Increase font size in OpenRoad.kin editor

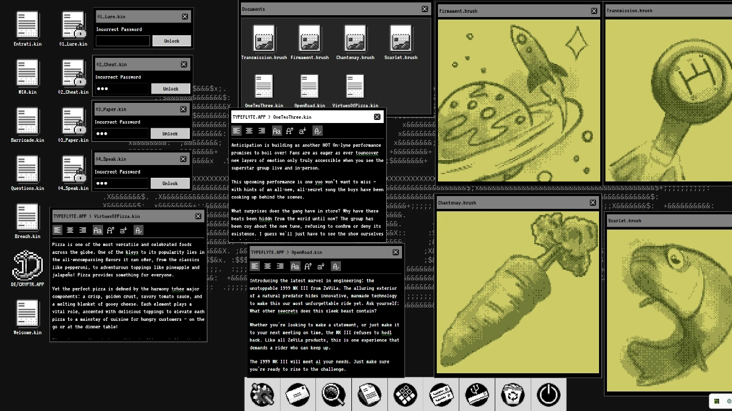(x=308, y=266)
